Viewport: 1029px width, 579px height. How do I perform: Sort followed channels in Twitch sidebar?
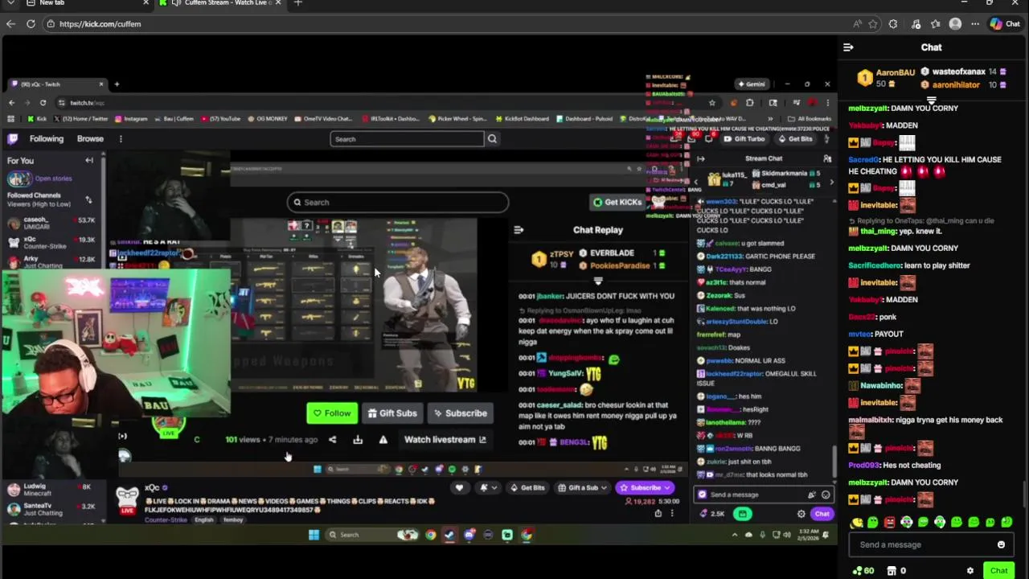click(88, 199)
